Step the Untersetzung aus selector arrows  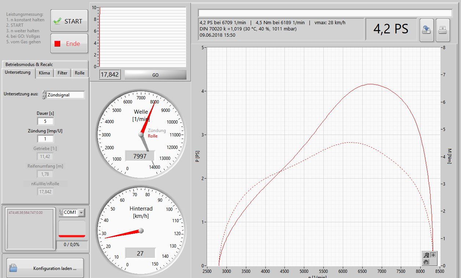(44, 95)
